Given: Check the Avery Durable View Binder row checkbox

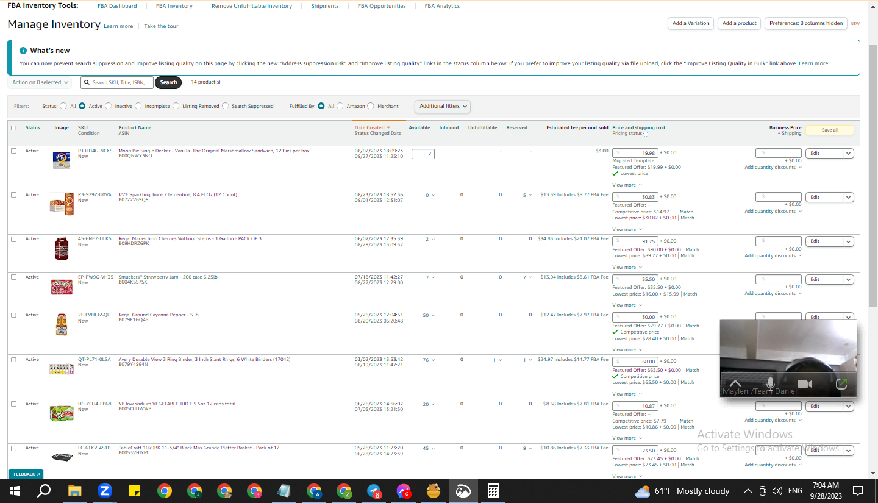Looking at the screenshot, I should click(13, 360).
